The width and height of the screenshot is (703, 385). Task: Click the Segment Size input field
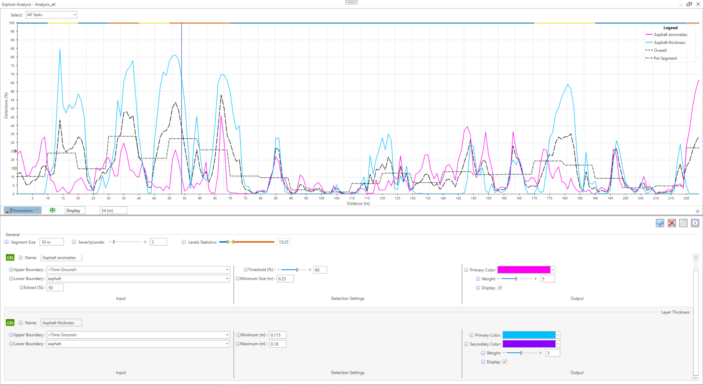[x=51, y=242]
